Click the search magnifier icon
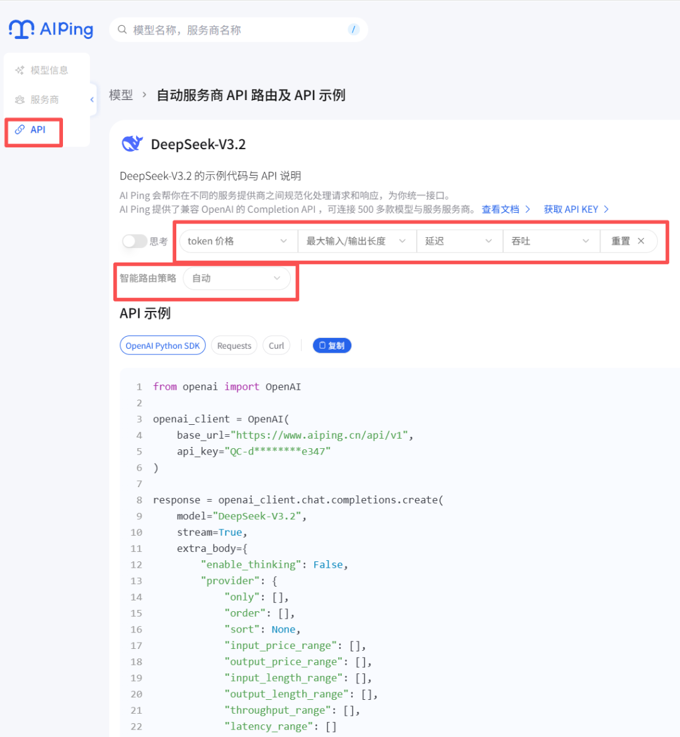Viewport: 680px width, 737px height. click(122, 30)
